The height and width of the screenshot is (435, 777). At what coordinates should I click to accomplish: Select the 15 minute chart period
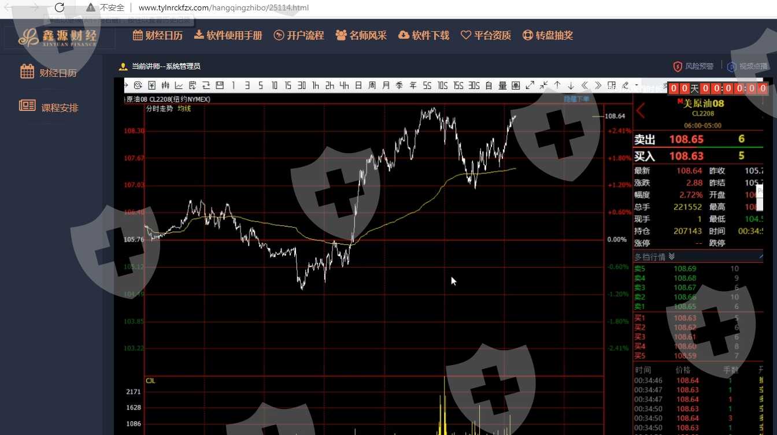pyautogui.click(x=287, y=85)
